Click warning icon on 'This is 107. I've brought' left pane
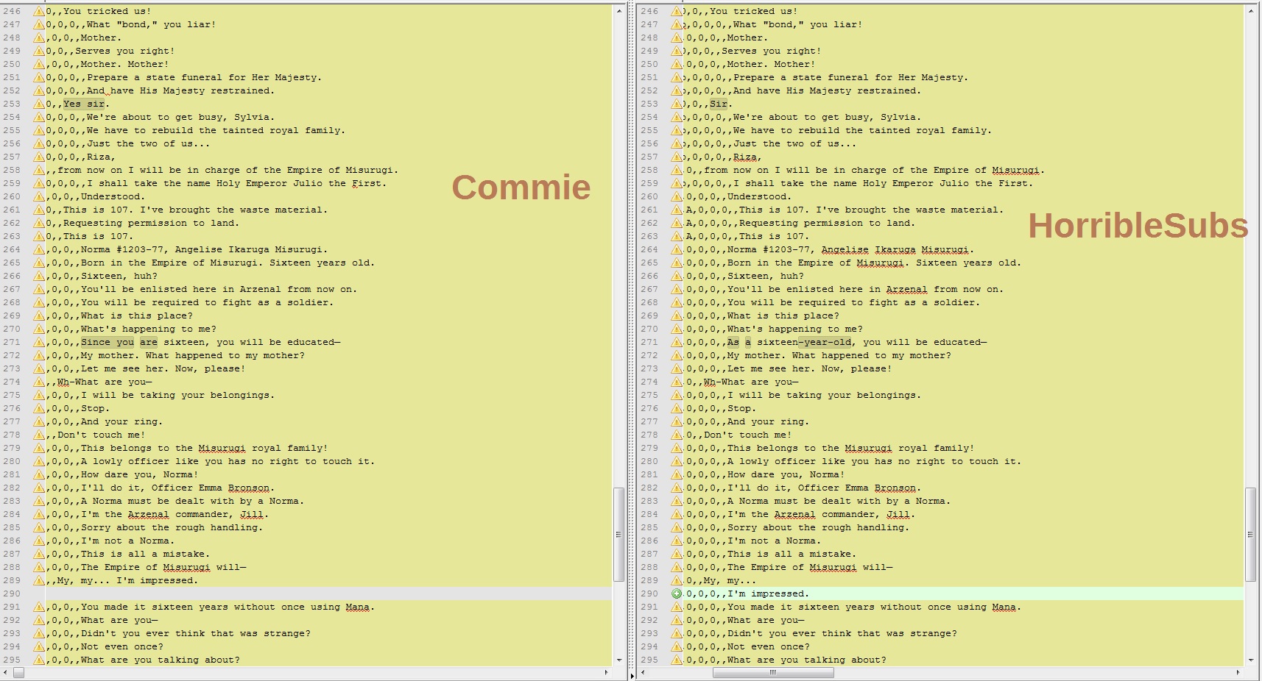Screen dimensions: 1262x681 (39, 210)
